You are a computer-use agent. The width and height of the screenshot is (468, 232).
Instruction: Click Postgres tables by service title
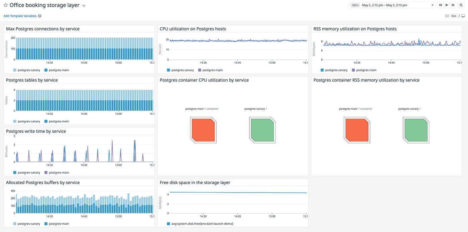(x=32, y=80)
